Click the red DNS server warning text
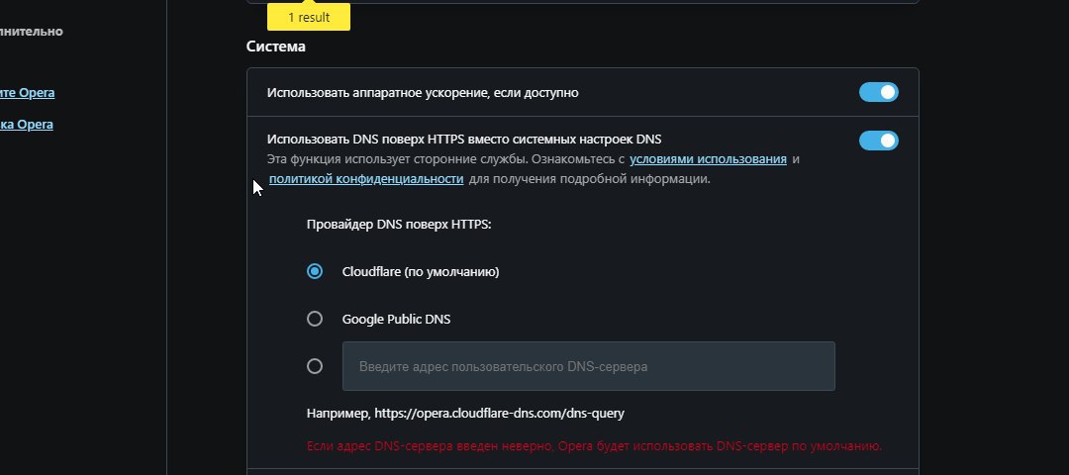The width and height of the screenshot is (1069, 475). click(x=595, y=446)
